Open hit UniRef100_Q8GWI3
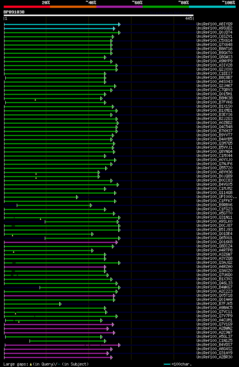The width and height of the screenshot is (239, 367). (214, 57)
